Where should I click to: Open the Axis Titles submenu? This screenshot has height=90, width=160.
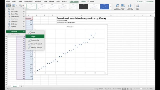[16, 11]
